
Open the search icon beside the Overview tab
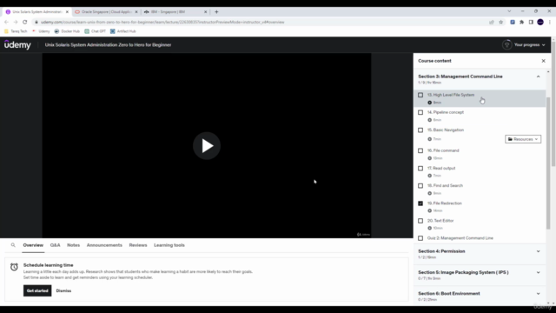coord(13,245)
